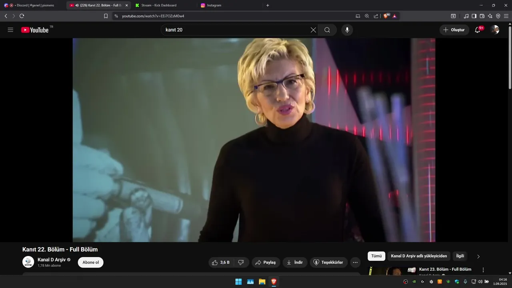
Task: Toggle the browser sidebar panel
Action: point(474,16)
